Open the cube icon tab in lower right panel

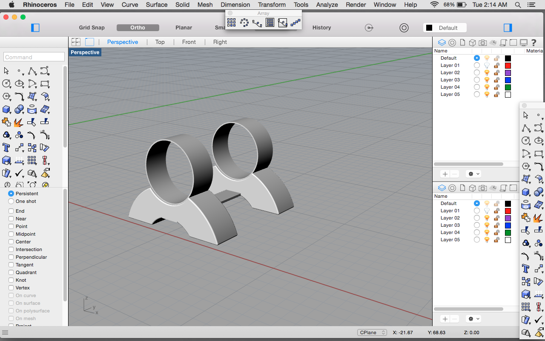pos(472,188)
